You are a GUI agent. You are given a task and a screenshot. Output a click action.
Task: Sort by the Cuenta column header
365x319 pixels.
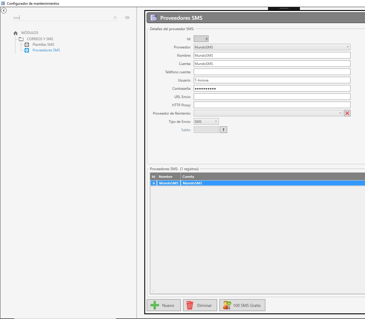[273, 177]
